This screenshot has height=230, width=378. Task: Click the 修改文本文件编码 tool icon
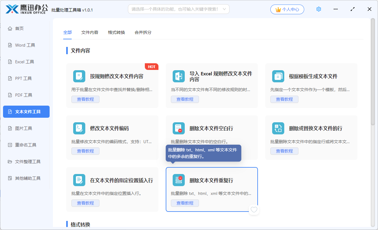coord(79,128)
